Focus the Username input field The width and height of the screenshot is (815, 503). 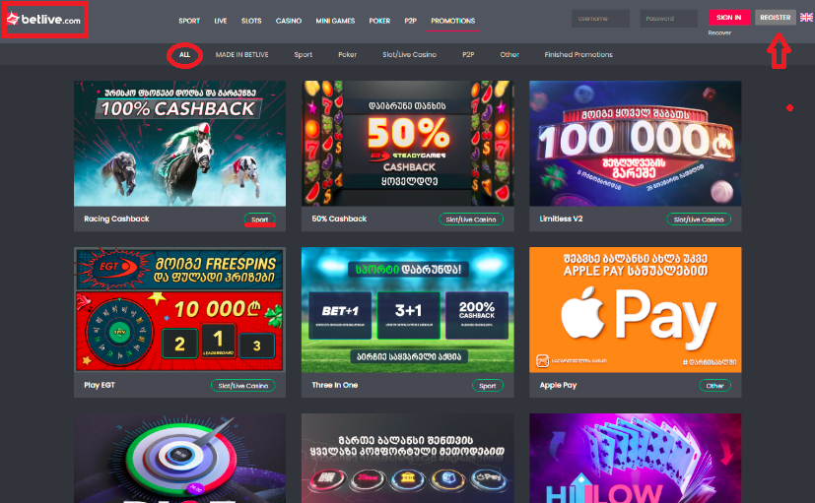click(x=600, y=19)
